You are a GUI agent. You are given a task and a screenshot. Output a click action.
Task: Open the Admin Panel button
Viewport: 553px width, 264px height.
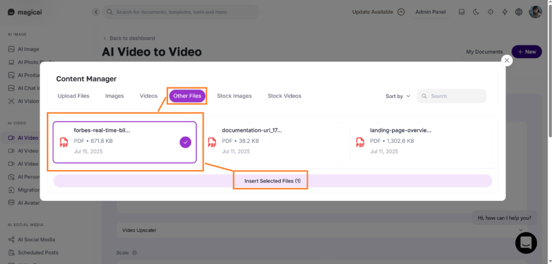coord(430,12)
